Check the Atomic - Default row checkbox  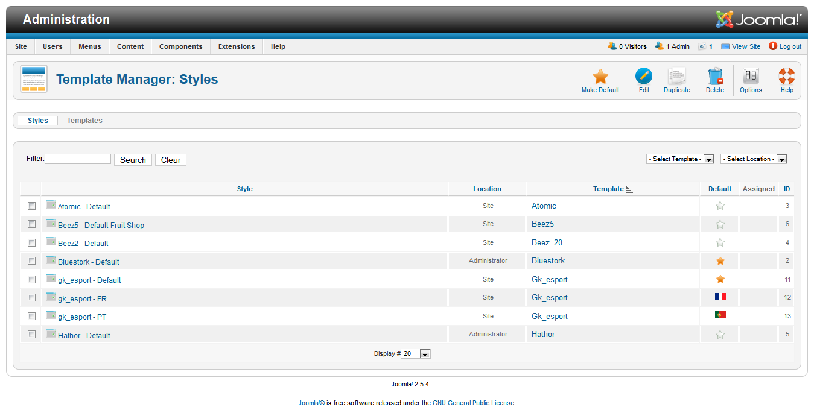coord(31,206)
